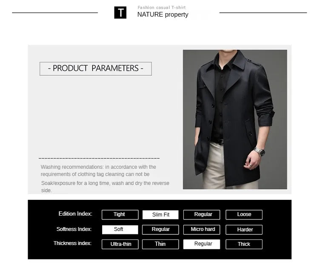The image size is (319, 271).
Task: Open the black trench coat product photo
Action: click(235, 119)
